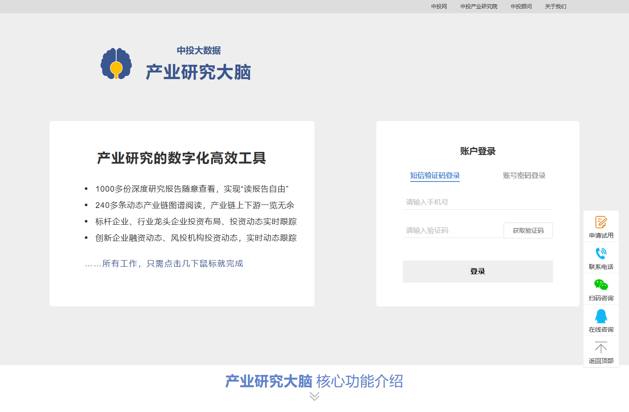629x412 pixels.
Task: Focus the 请输入验证码 code field
Action: 453,230
